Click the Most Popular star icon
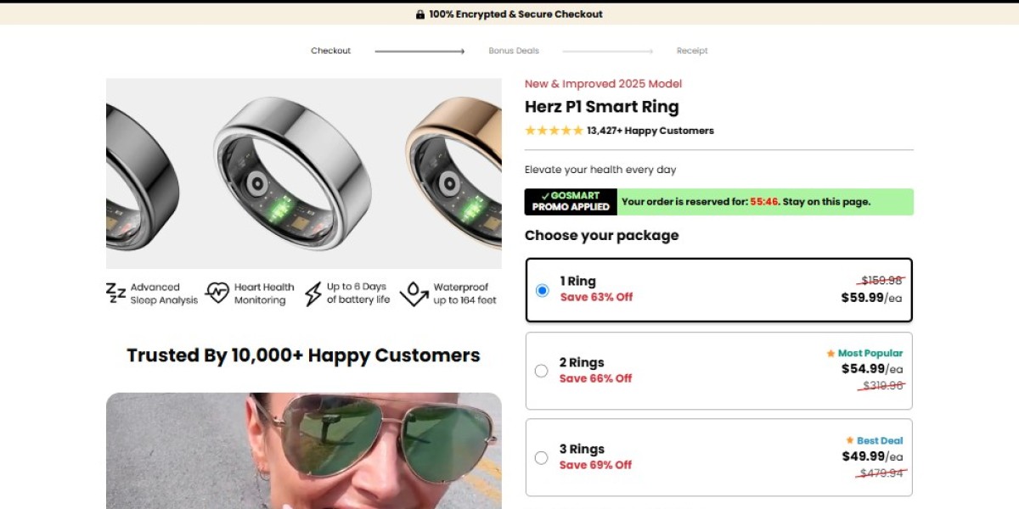 (830, 353)
